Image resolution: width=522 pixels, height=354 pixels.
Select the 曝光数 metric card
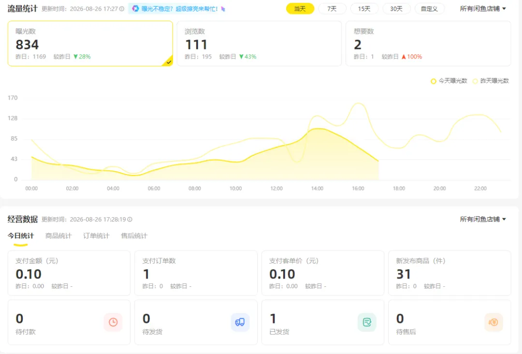[90, 44]
